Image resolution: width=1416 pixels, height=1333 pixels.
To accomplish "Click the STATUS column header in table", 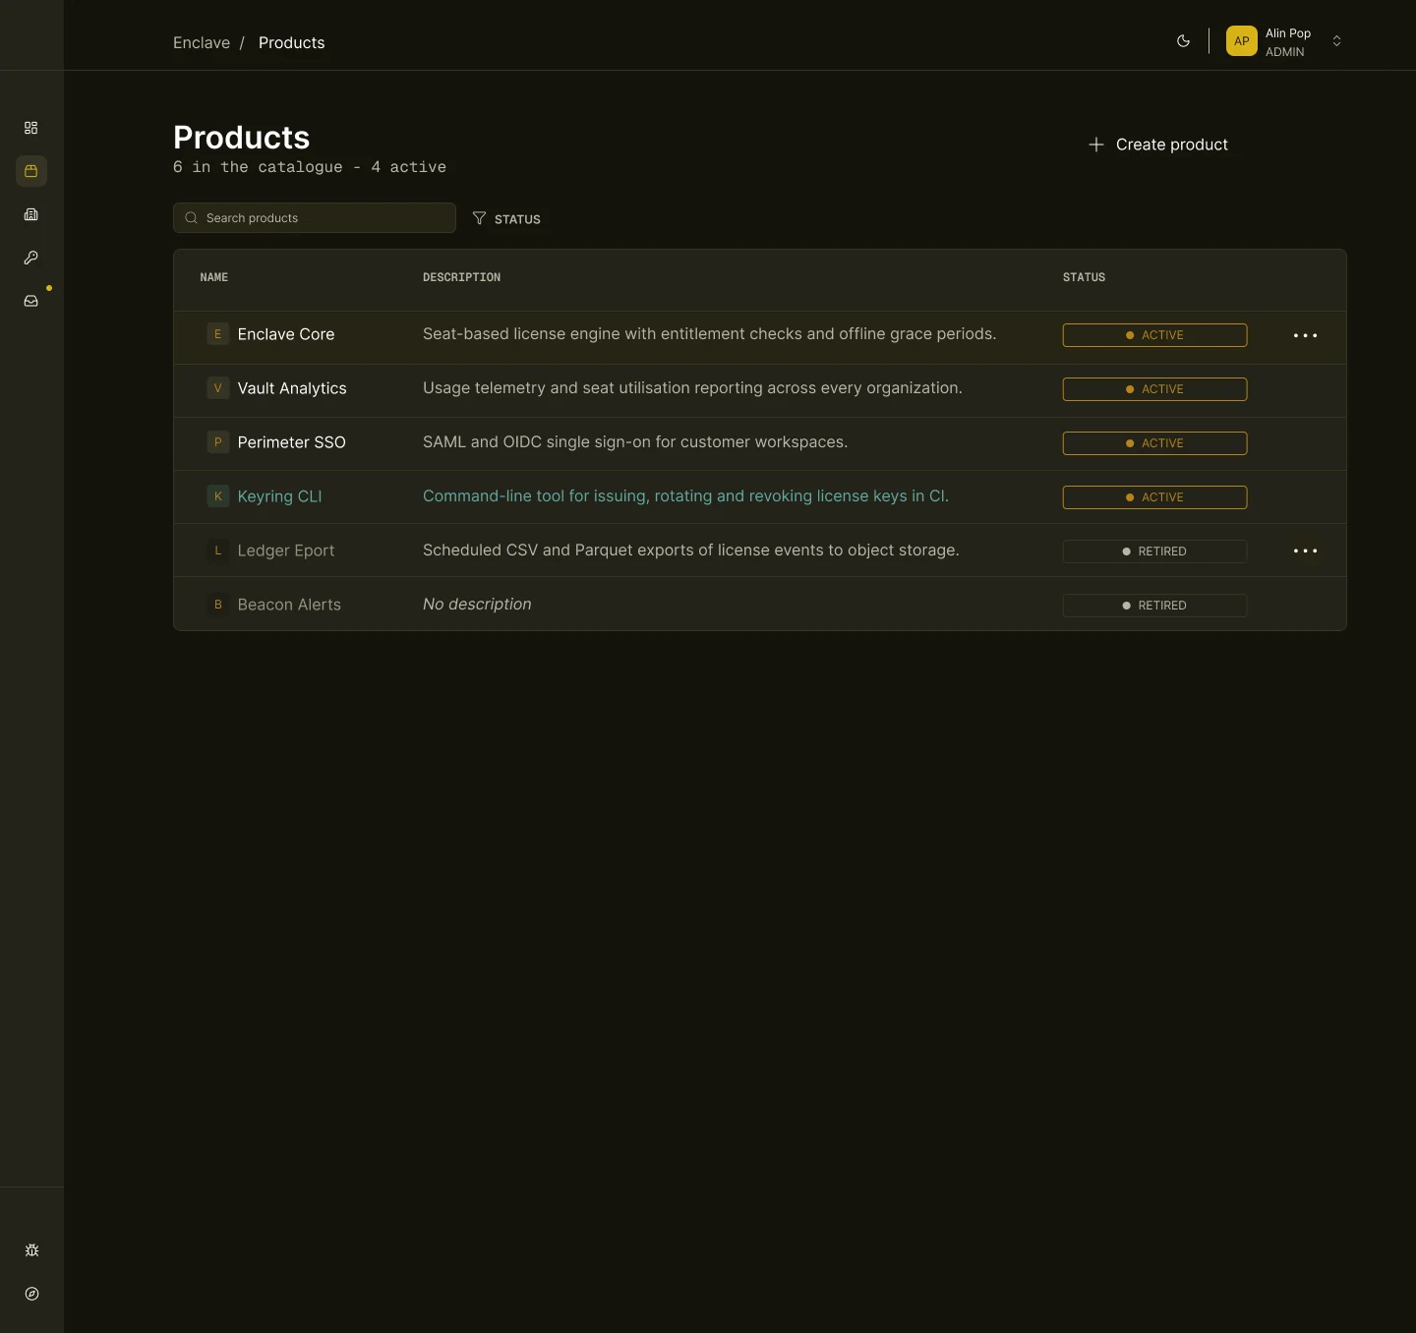I will pos(1084,277).
